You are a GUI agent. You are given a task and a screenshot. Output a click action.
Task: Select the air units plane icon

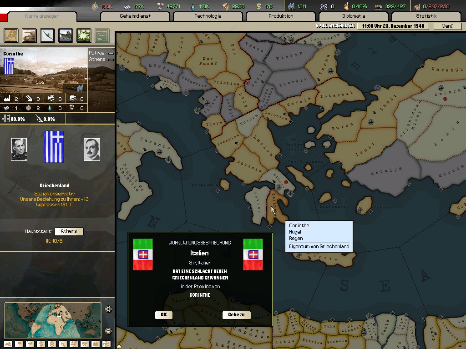coord(47,35)
